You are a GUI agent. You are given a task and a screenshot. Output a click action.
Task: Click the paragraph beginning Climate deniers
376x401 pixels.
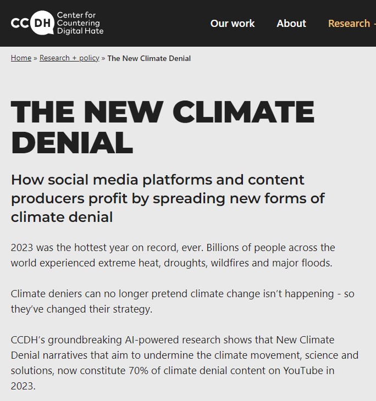point(183,301)
